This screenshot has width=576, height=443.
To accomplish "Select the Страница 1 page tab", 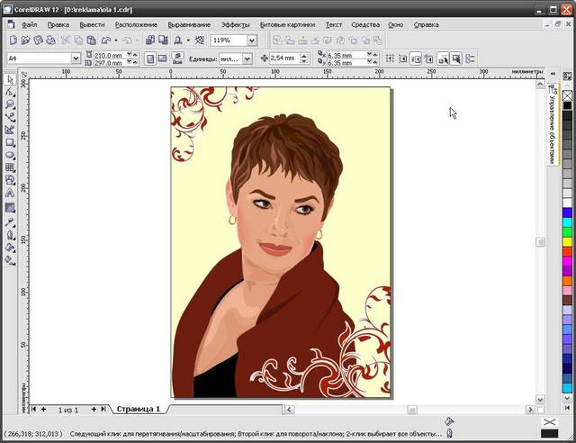I will point(138,409).
